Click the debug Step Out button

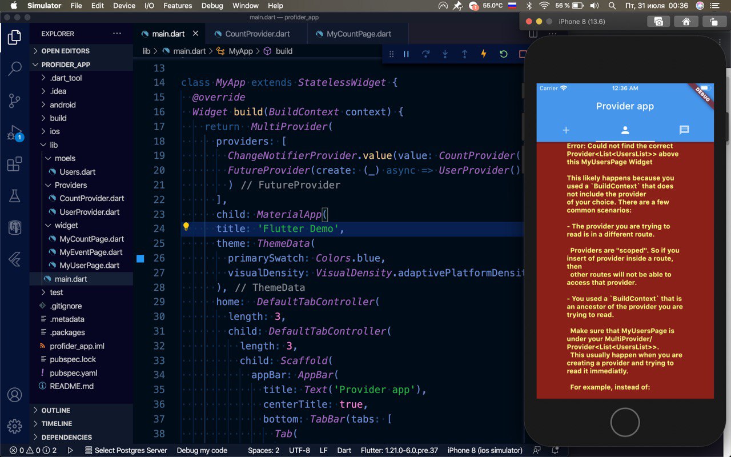[x=465, y=54]
